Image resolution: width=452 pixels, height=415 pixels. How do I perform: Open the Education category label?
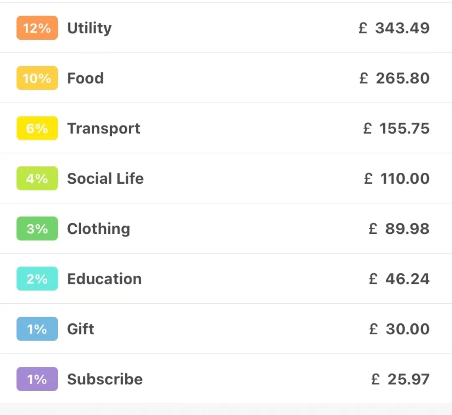pos(104,279)
